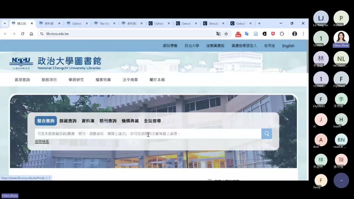Open Chrome's three-dot menu
354x199 pixels.
[303, 34]
